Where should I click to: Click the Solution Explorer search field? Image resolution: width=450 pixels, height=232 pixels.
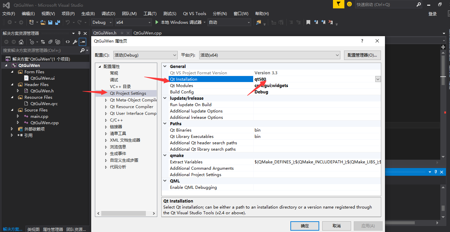[40, 50]
